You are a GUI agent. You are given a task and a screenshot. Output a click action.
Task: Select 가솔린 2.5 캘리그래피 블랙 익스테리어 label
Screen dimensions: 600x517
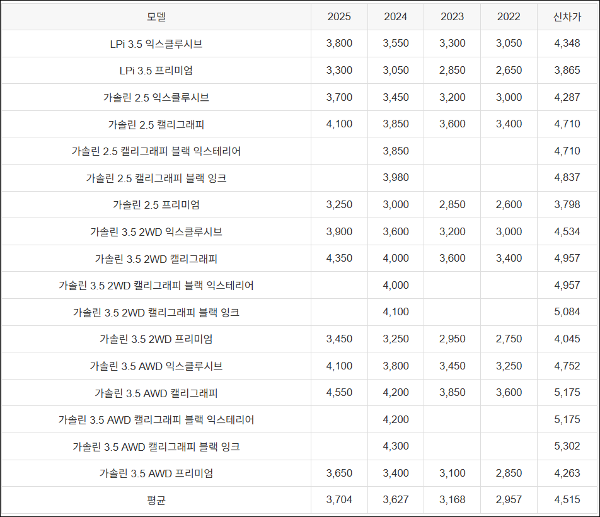click(156, 151)
